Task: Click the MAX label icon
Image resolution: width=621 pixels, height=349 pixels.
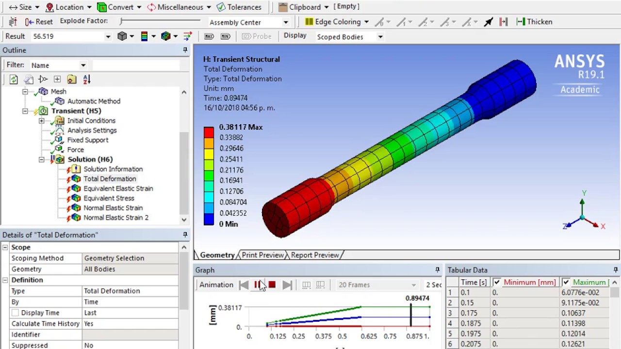Action: tap(209, 36)
